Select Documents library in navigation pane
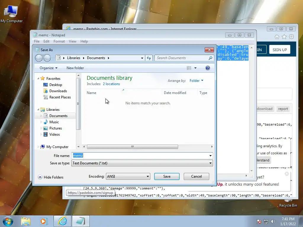Image resolution: width=303 pixels, height=227 pixels. [58, 116]
